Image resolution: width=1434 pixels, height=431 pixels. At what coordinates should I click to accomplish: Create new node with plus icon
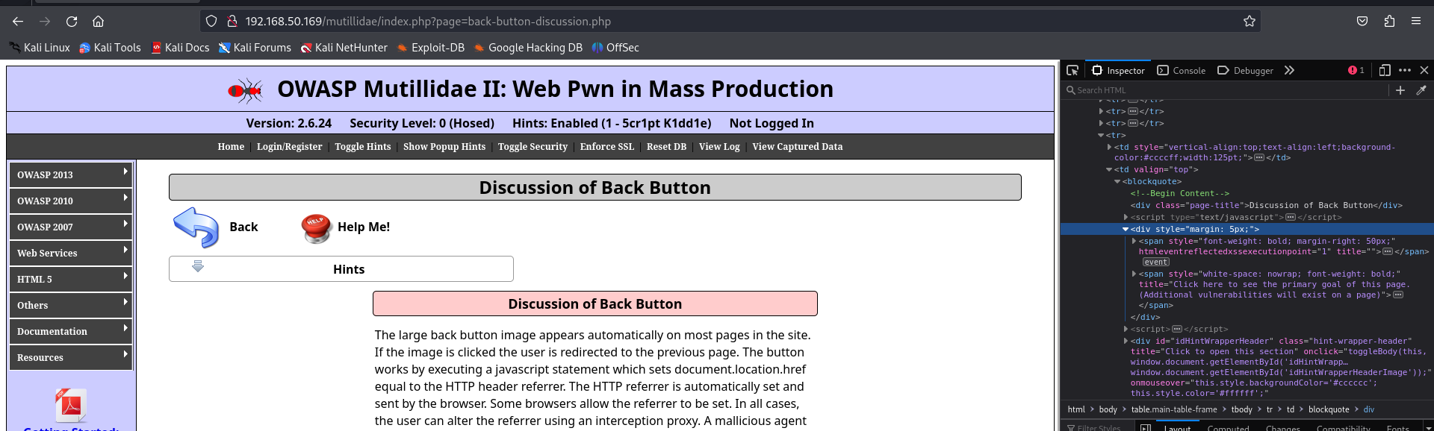1400,90
